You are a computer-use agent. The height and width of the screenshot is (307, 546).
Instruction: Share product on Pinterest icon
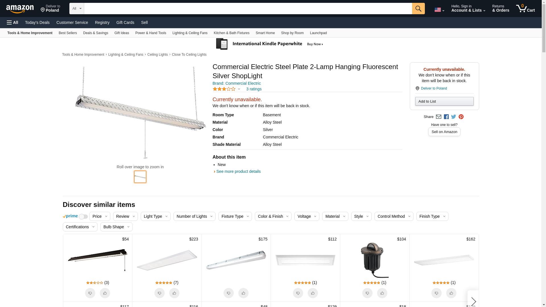[x=461, y=117]
